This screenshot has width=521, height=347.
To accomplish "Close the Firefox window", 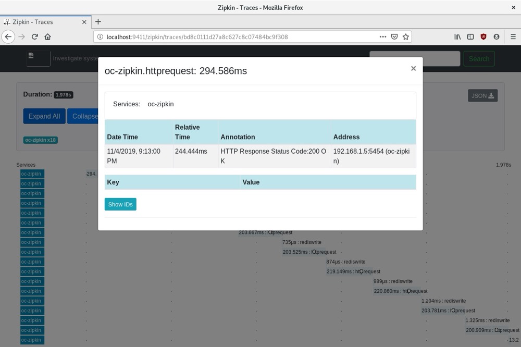I will tap(513, 7).
